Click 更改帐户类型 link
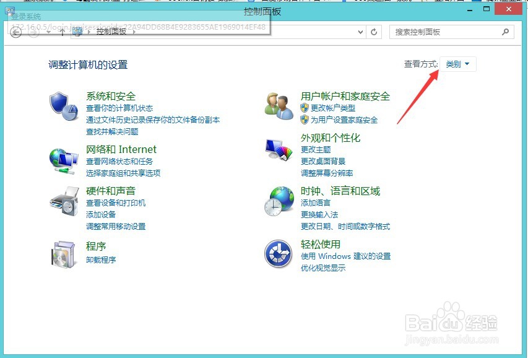 pyautogui.click(x=332, y=108)
